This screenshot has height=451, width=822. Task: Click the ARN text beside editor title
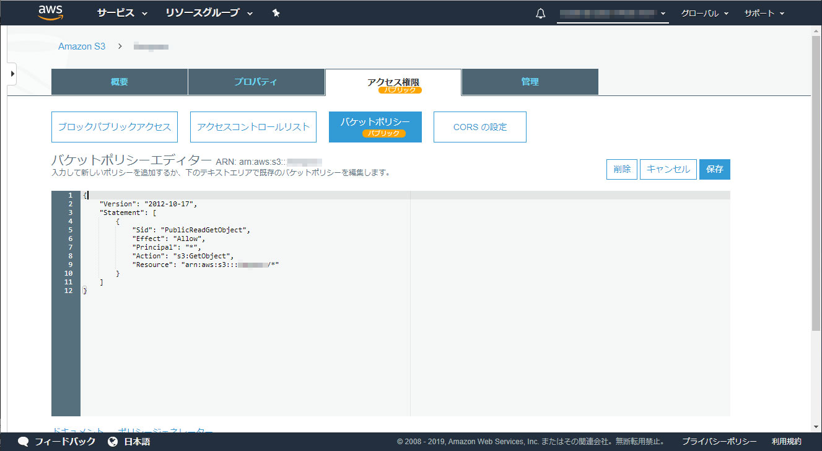tap(269, 162)
